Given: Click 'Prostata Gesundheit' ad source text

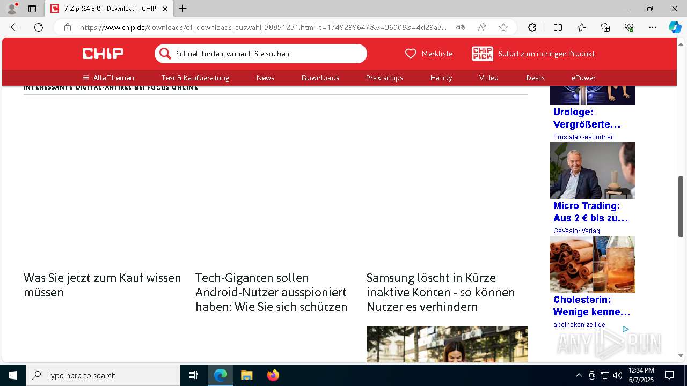Looking at the screenshot, I should click(583, 137).
